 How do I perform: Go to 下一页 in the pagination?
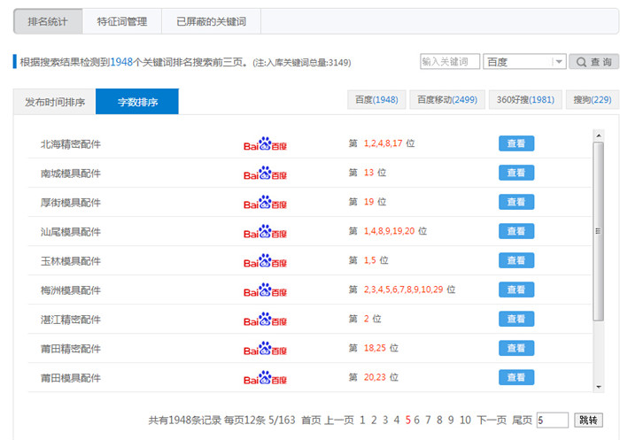click(x=492, y=420)
